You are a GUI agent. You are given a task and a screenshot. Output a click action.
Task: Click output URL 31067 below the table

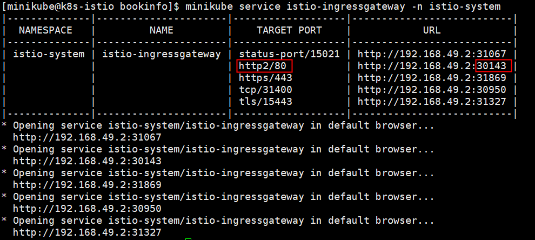pyautogui.click(x=87, y=137)
